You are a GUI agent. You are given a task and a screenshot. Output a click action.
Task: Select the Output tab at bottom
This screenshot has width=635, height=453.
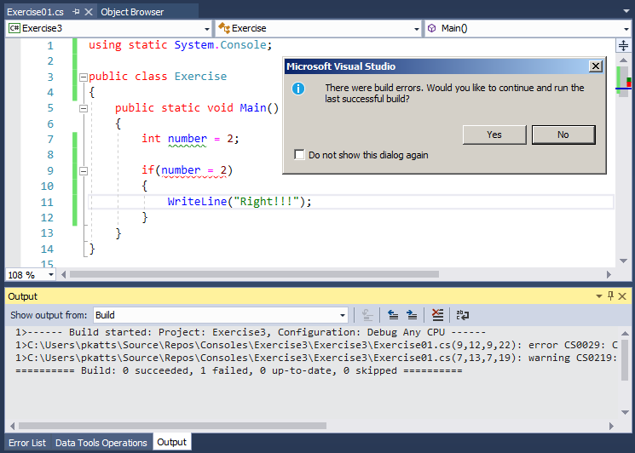pos(171,442)
